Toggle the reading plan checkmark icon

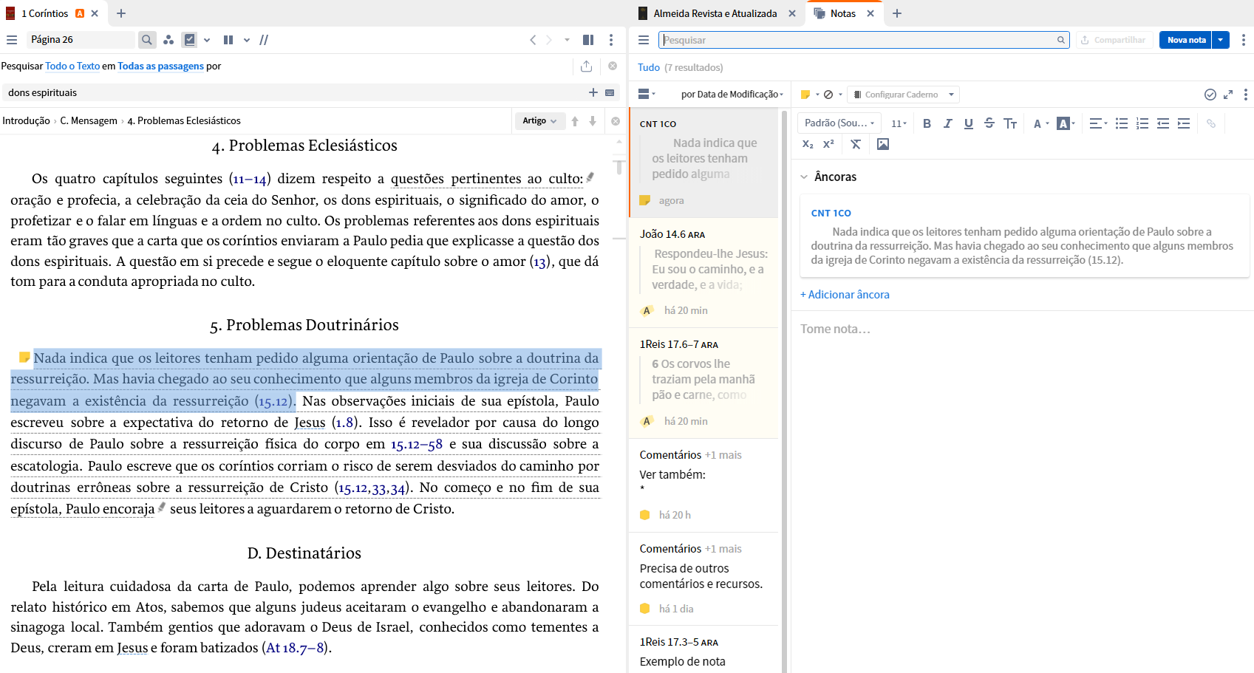190,40
